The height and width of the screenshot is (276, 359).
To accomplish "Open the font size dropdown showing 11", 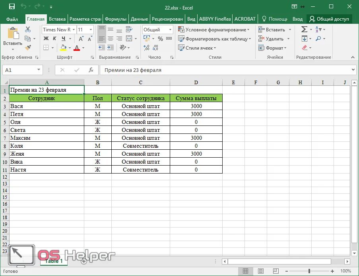I will click(91, 29).
